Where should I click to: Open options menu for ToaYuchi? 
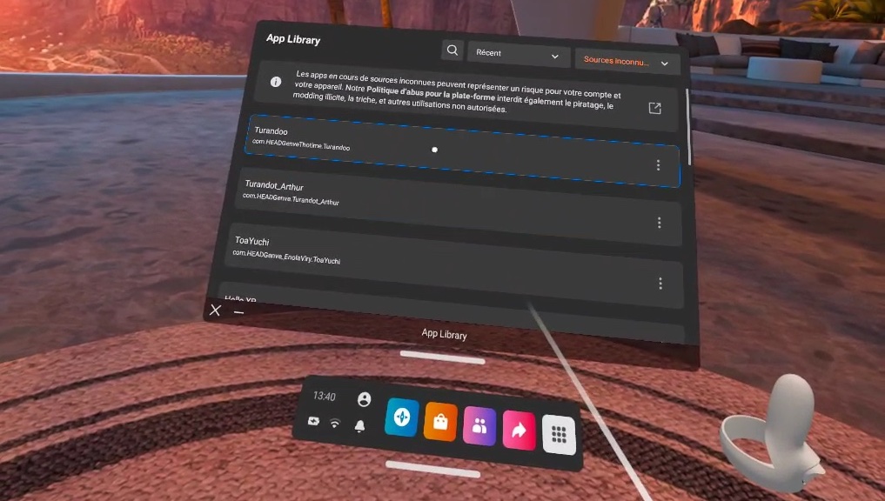(x=660, y=284)
